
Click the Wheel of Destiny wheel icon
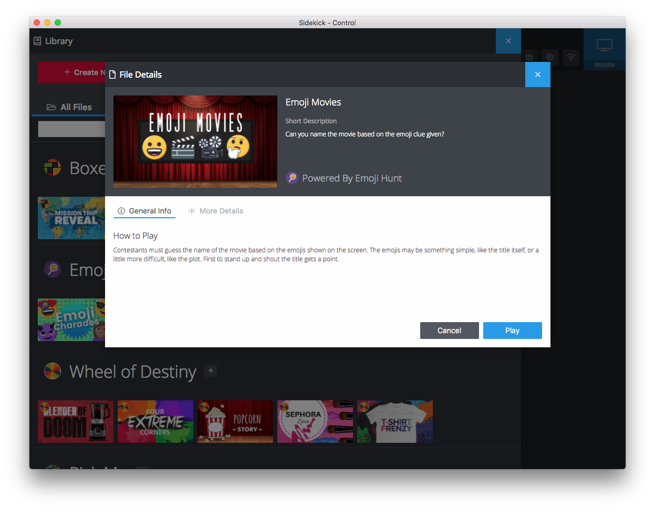pos(53,371)
